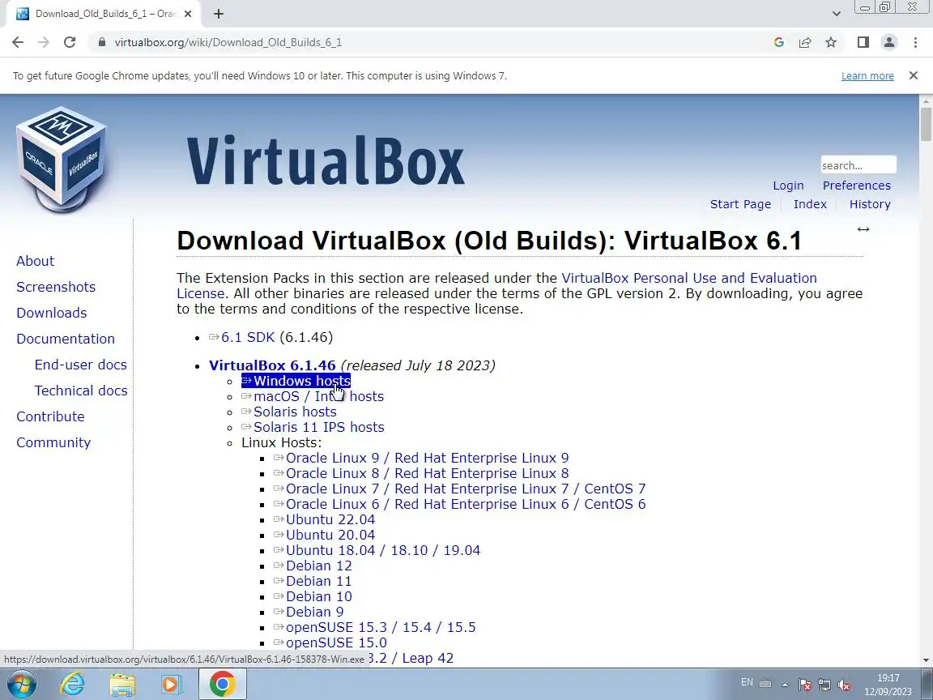Download the Windows hosts installer
This screenshot has width=933, height=700.
coord(296,381)
